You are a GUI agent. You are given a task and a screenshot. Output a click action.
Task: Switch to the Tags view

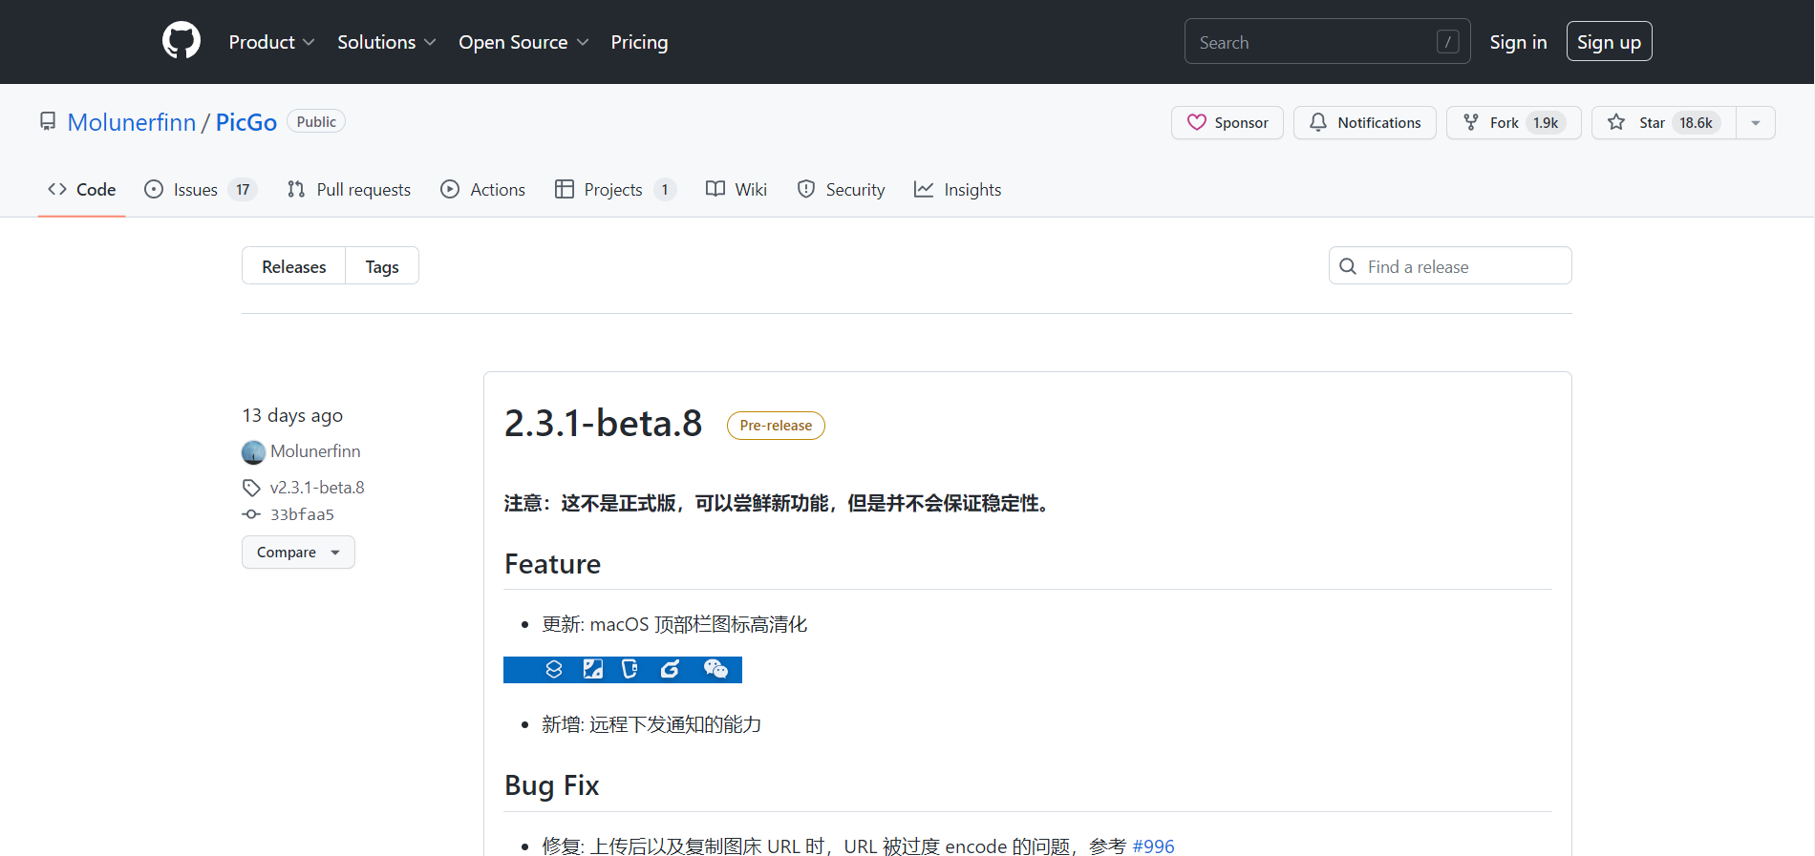click(x=382, y=267)
